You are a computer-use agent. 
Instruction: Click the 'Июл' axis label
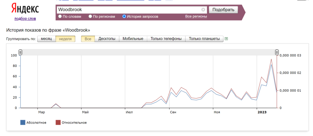(129, 112)
